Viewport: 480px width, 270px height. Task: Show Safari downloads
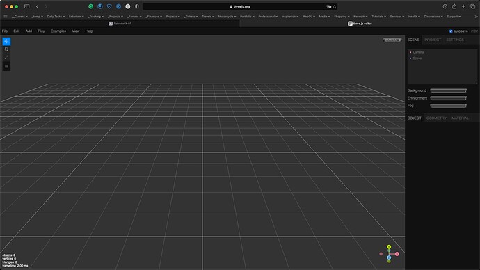445,6
